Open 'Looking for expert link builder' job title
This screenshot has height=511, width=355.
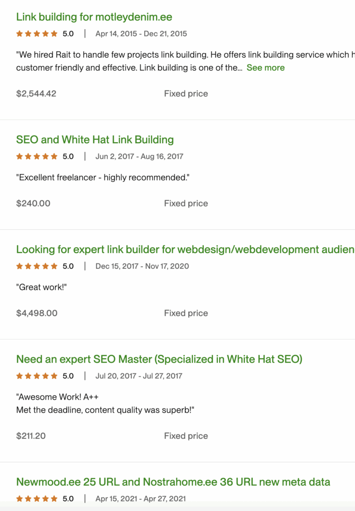coord(185,249)
